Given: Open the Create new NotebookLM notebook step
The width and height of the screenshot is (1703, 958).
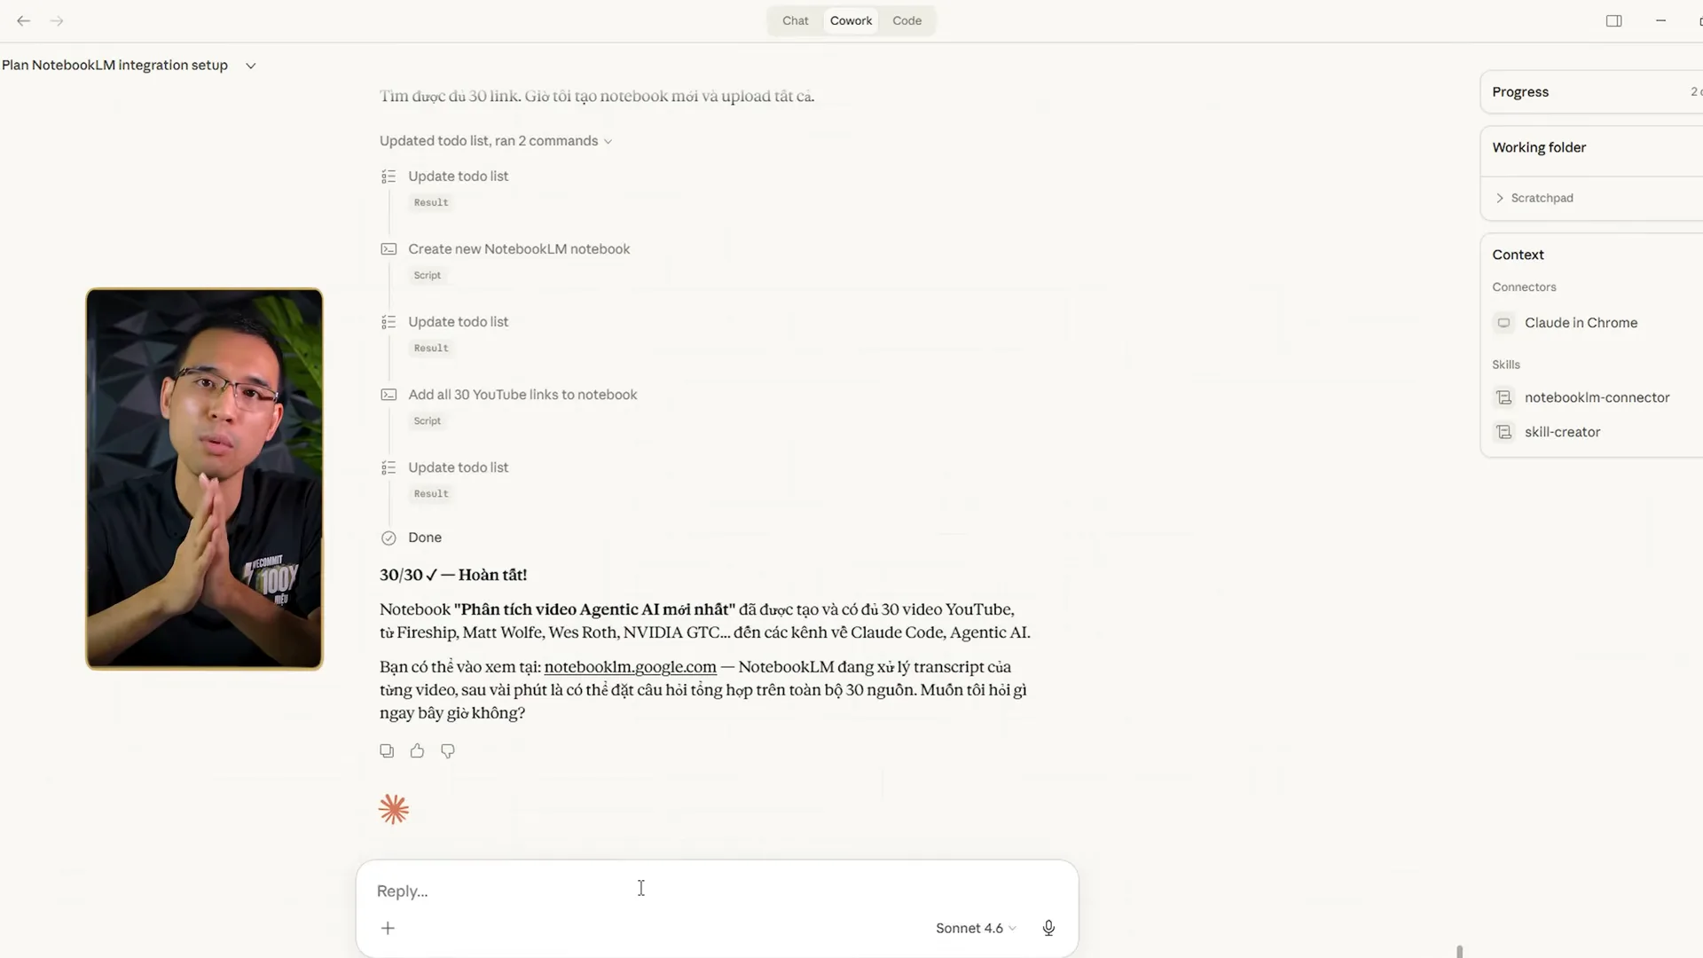Looking at the screenshot, I should tap(519, 249).
